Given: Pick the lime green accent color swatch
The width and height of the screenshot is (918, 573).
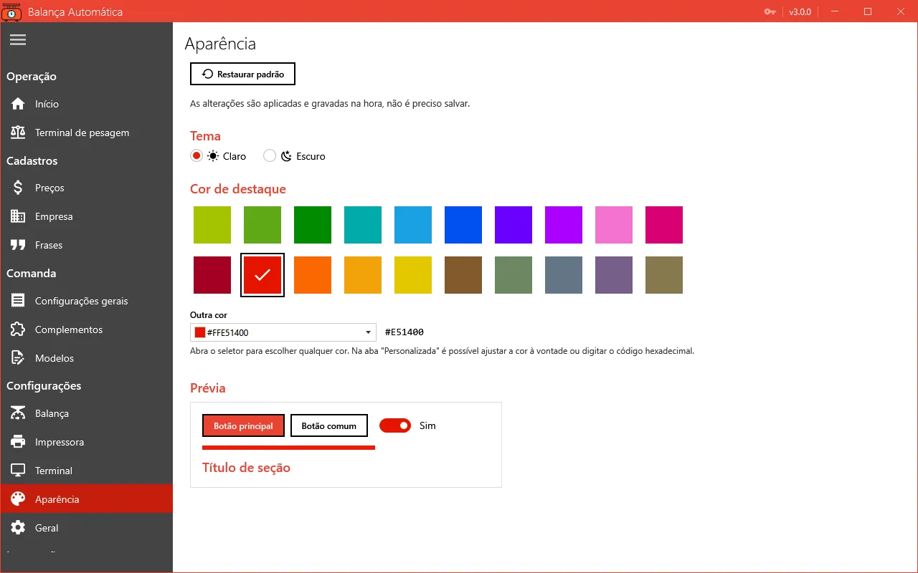Looking at the screenshot, I should 212,225.
